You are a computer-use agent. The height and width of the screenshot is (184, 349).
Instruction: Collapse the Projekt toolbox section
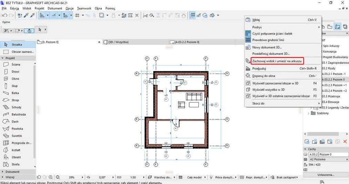point(2,58)
